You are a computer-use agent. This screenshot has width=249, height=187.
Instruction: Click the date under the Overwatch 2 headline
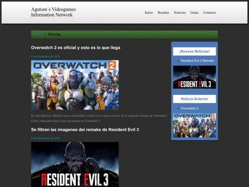(46, 56)
